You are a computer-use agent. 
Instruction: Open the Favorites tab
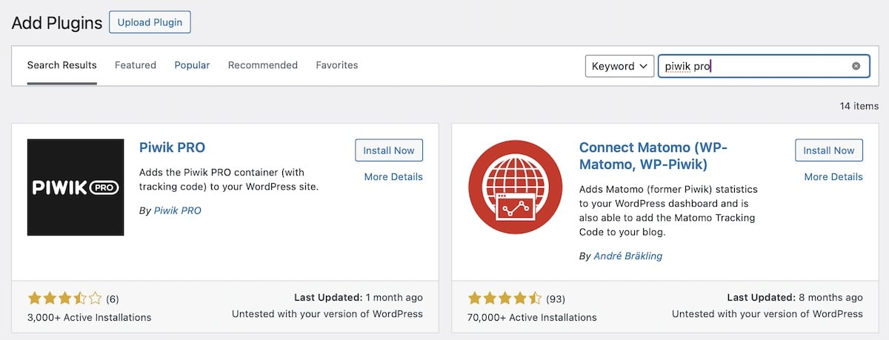point(337,65)
